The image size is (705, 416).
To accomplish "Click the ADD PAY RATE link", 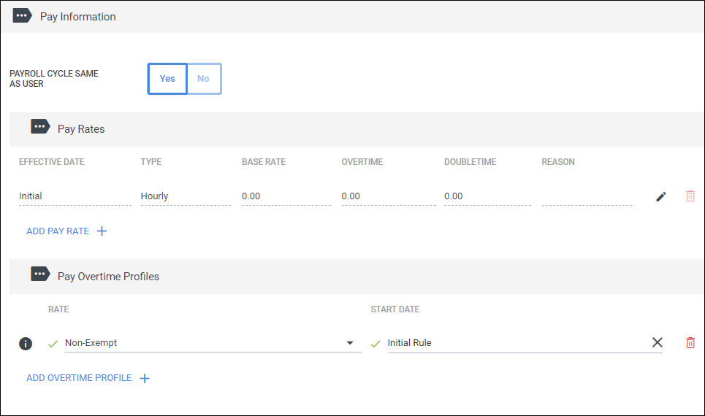I will 58,231.
